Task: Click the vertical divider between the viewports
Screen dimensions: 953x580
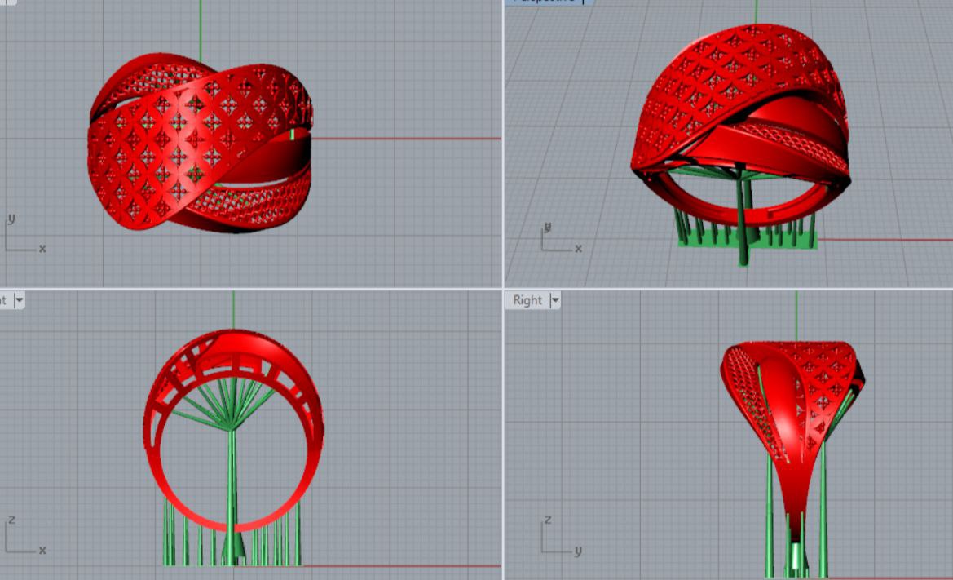Action: coord(503,163)
